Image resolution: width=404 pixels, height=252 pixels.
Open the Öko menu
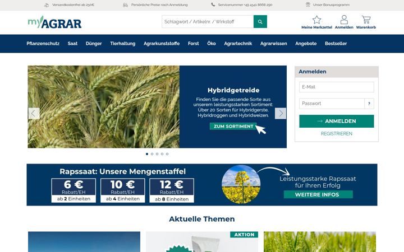click(212, 44)
